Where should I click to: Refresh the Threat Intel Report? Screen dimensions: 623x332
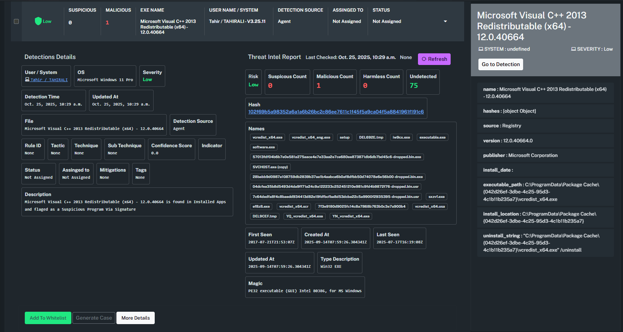tap(434, 59)
